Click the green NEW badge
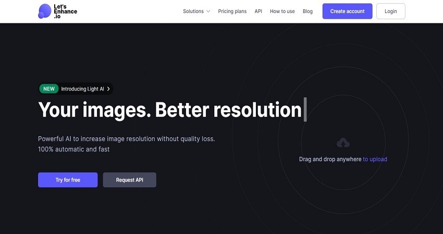The height and width of the screenshot is (234, 443). click(49, 89)
